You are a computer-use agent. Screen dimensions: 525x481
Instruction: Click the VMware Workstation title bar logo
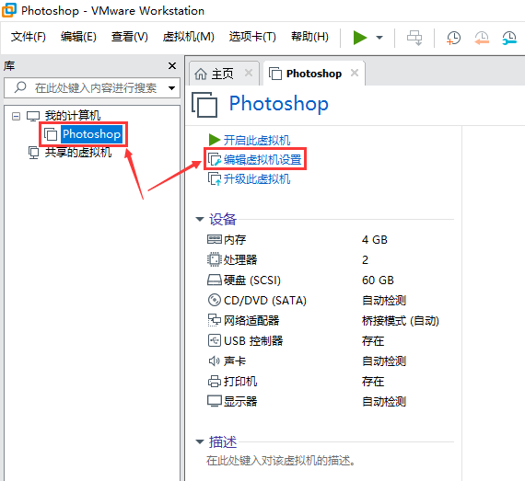[9, 10]
